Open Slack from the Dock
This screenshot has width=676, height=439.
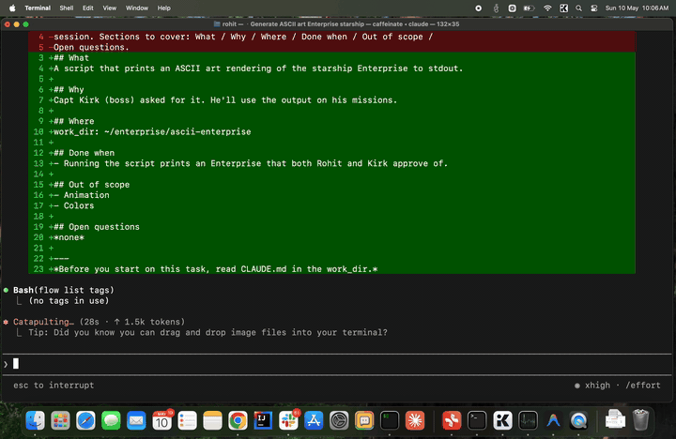point(288,420)
